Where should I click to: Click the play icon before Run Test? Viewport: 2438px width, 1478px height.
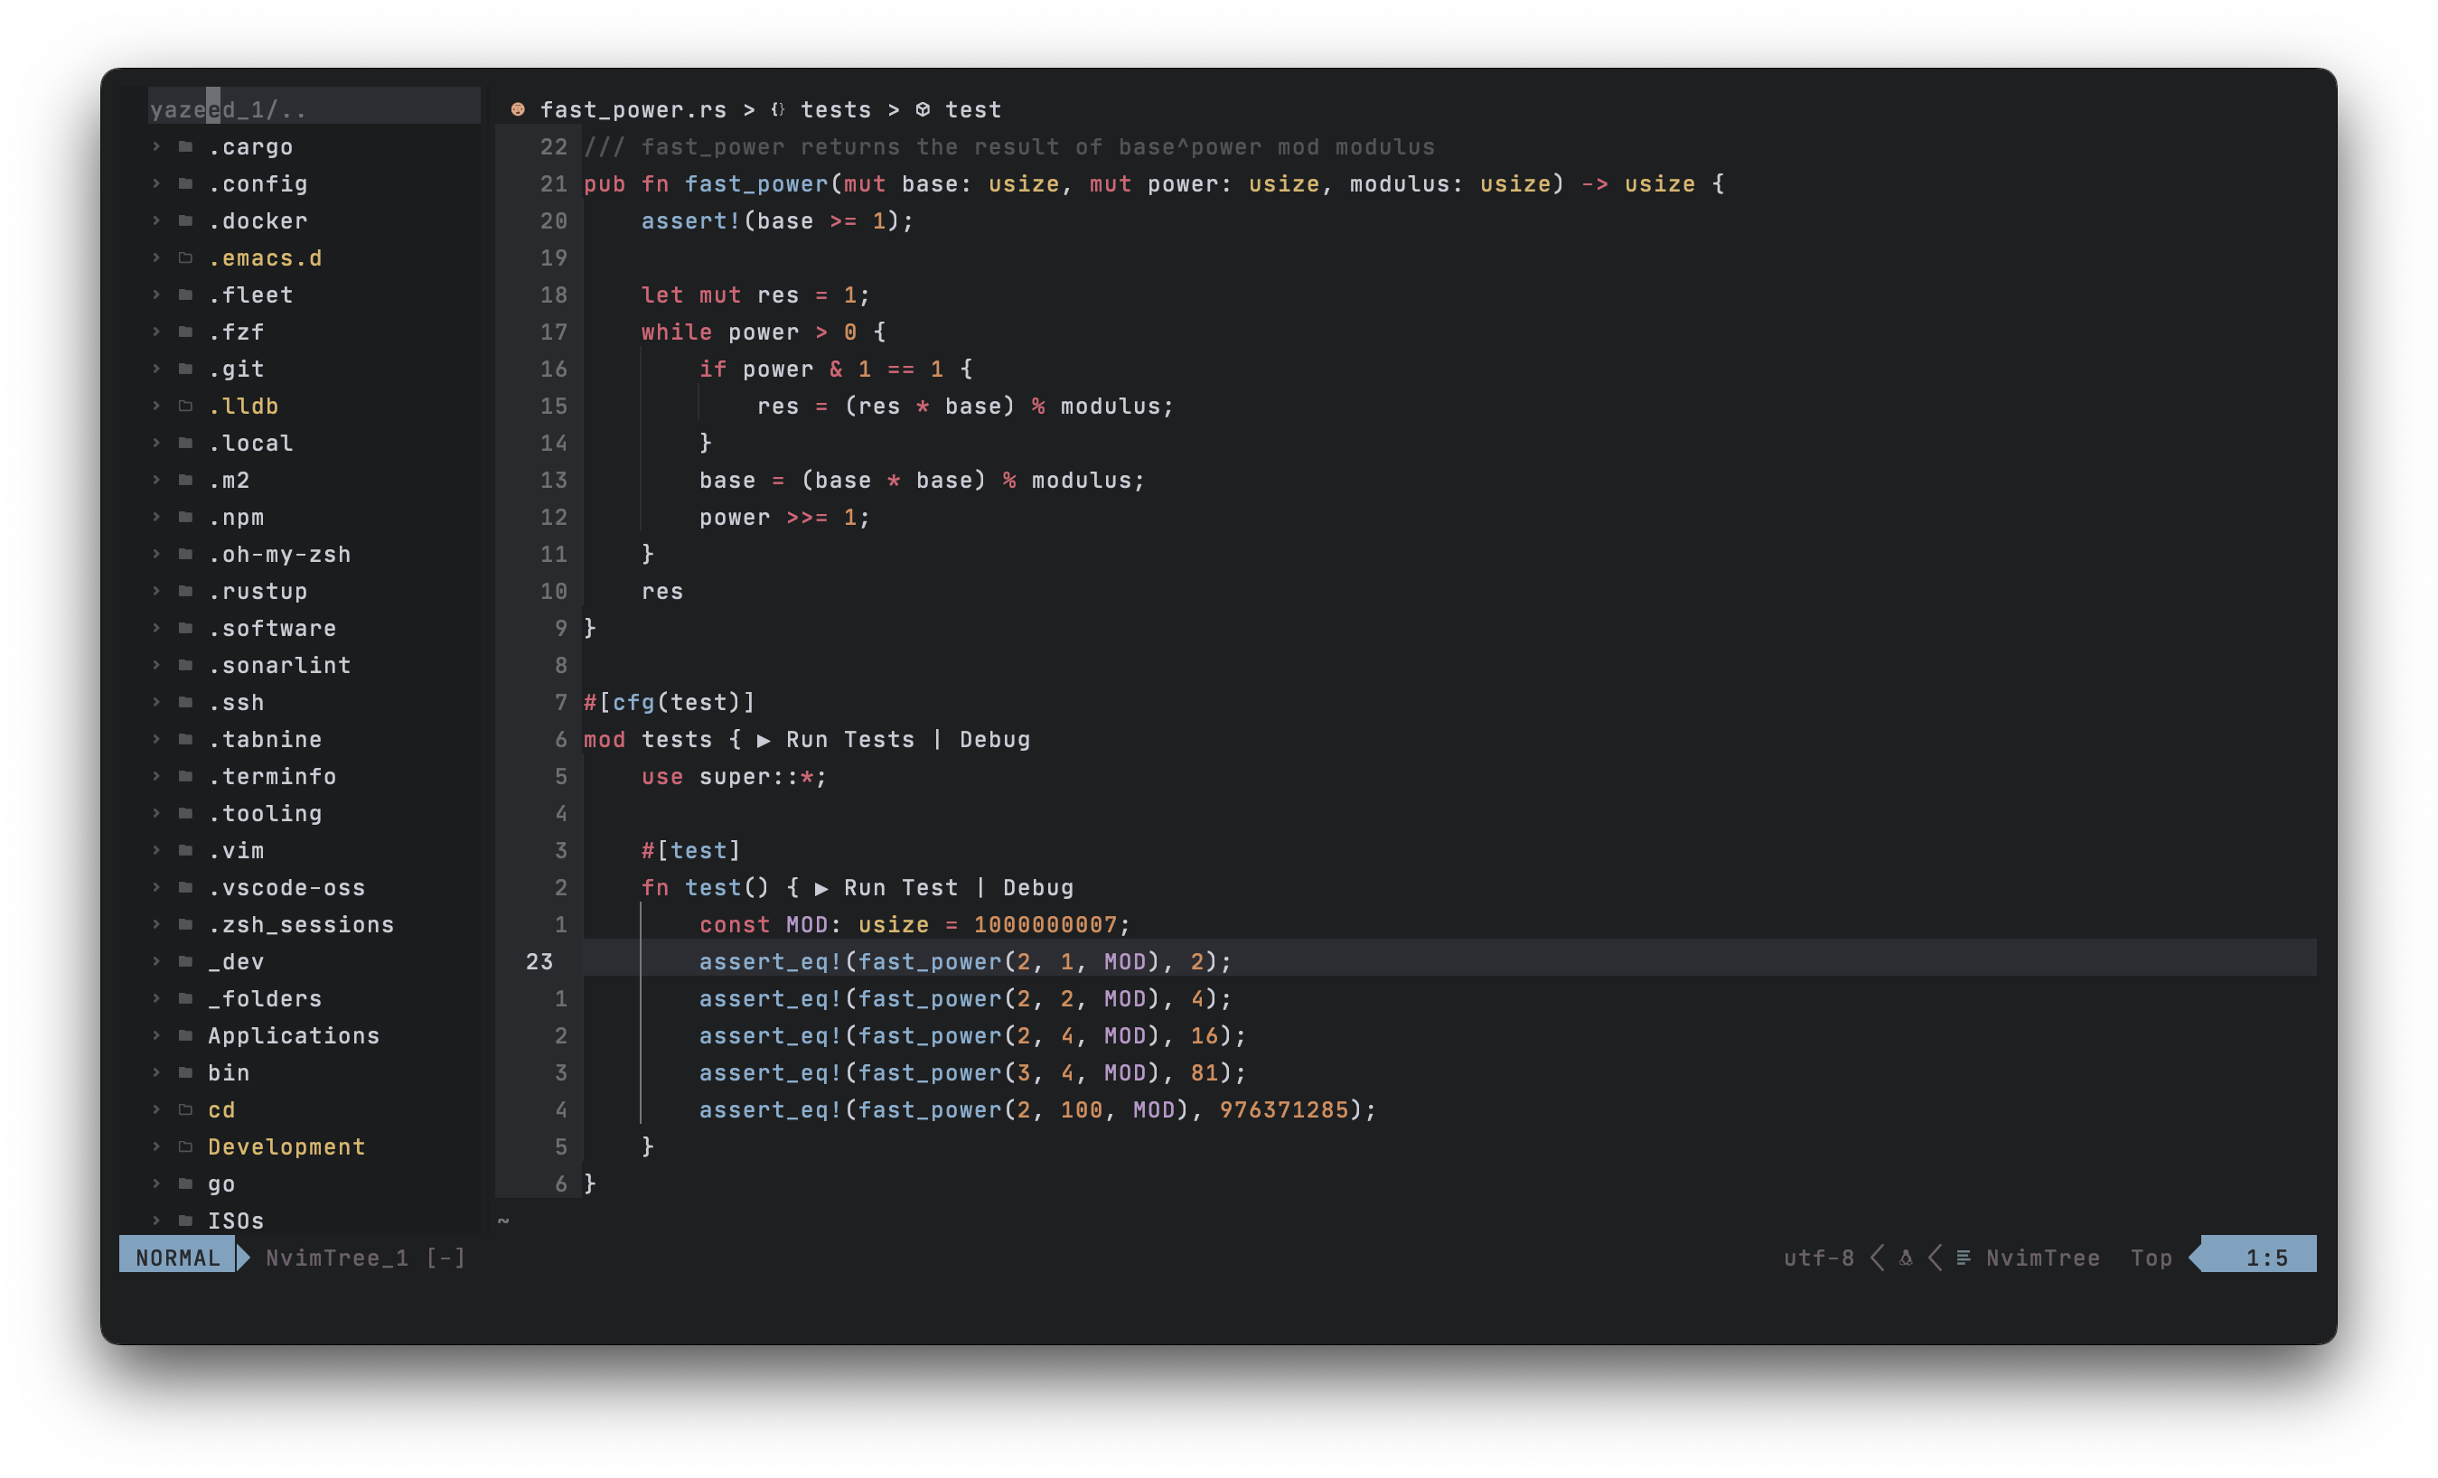(x=821, y=888)
